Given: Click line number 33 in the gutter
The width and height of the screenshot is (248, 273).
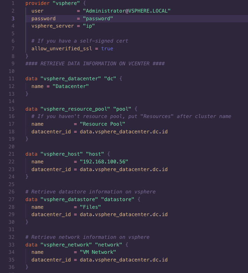Looking at the screenshot, I should point(12,245).
